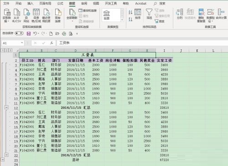Switch to the 开始 (Home) tab
The image size is (228, 166).
[x=18, y=3]
